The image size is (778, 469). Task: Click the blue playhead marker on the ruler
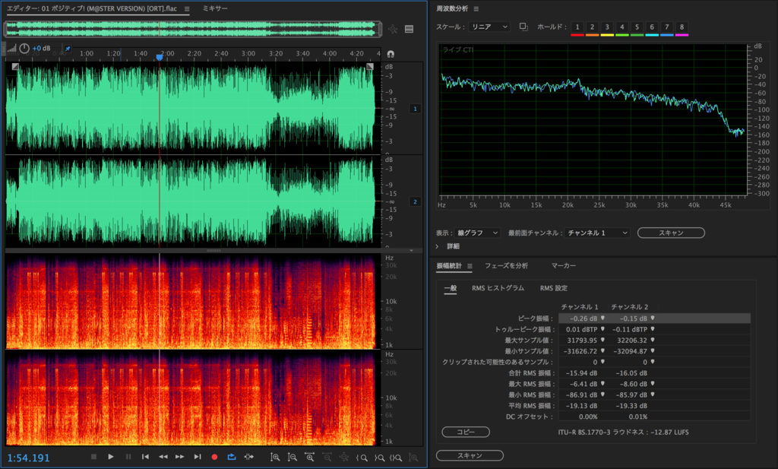pyautogui.click(x=160, y=58)
